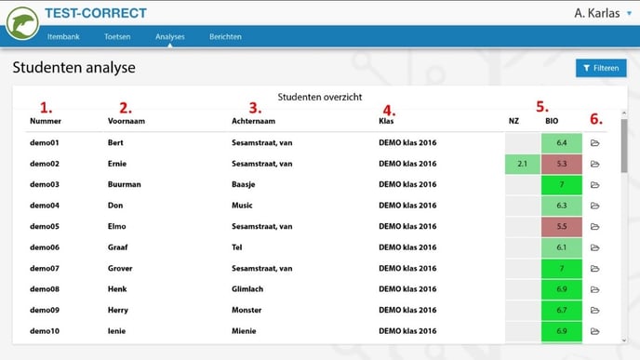Screen dimensions: 640x360
Task: Click BIO score 6.7 for Herry
Action: [x=562, y=310]
